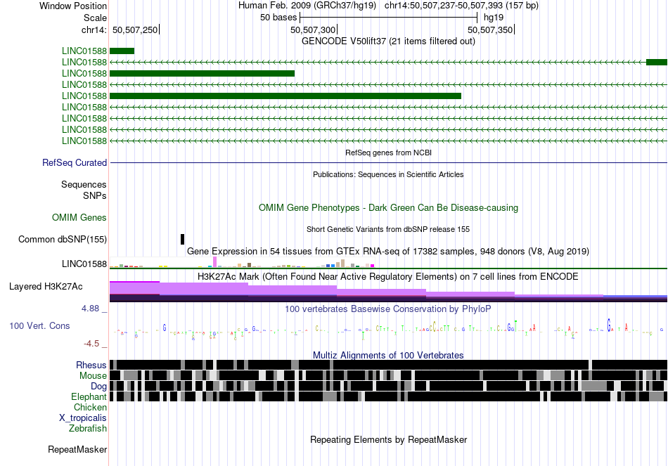The height and width of the screenshot is (466, 668).
Task: Click the purple Layered H3K27Ac signal graph
Action: click(389, 292)
